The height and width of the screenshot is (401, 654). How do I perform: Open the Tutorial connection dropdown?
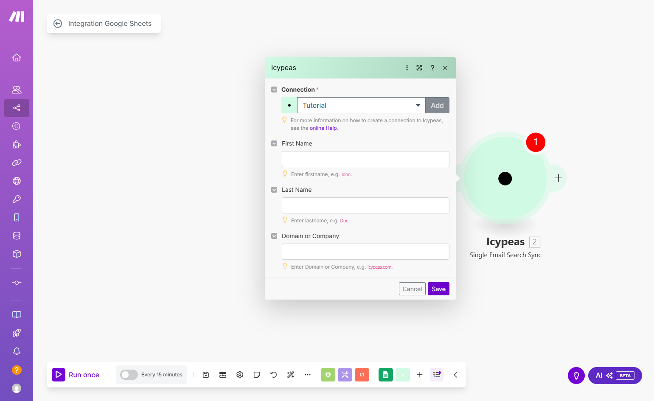tap(361, 105)
